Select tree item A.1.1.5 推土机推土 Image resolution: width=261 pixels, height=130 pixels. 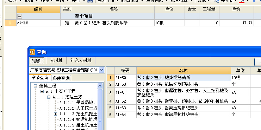[x=78, y=125]
